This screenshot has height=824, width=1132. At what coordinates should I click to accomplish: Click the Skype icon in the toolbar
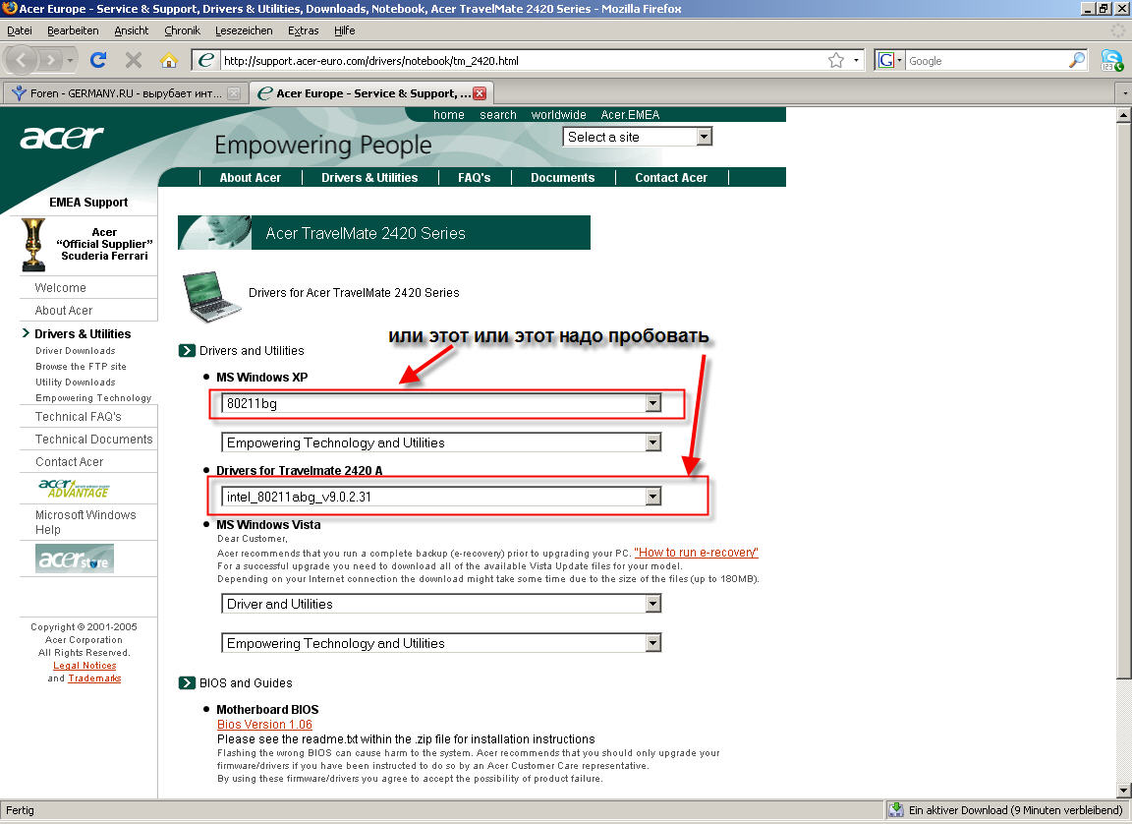[x=1111, y=60]
